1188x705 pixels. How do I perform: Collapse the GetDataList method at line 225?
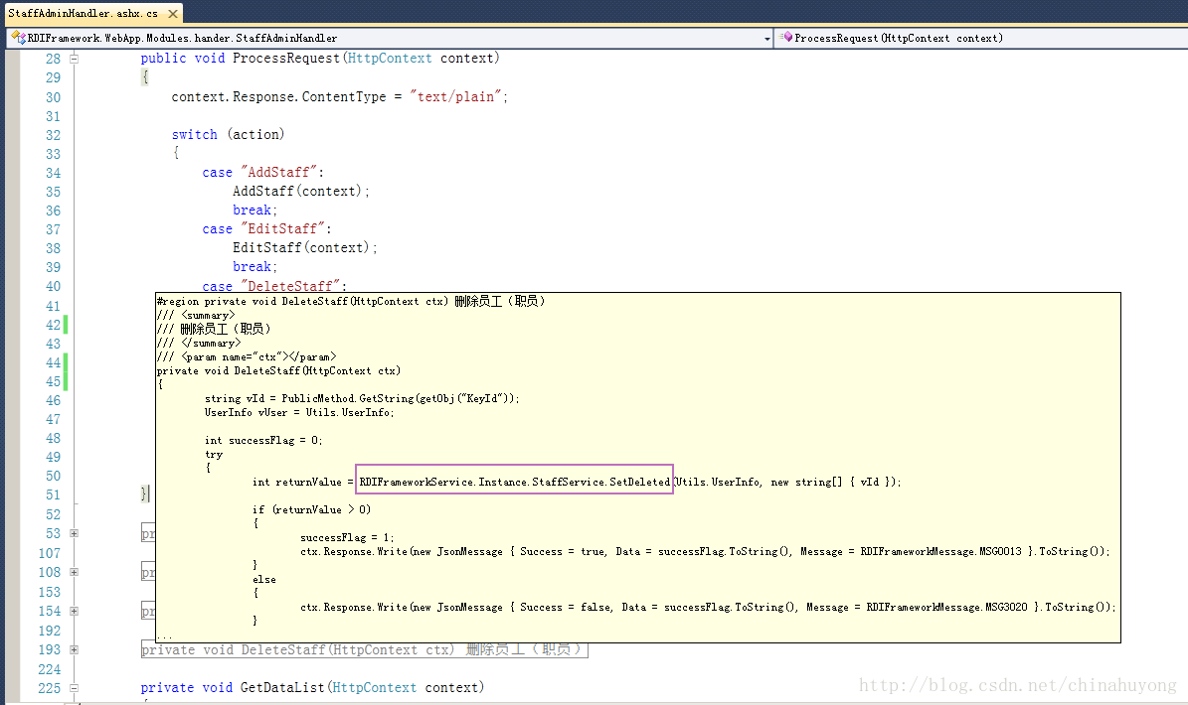[75, 687]
